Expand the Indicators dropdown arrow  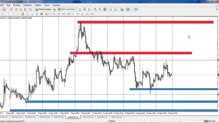coord(124,9)
